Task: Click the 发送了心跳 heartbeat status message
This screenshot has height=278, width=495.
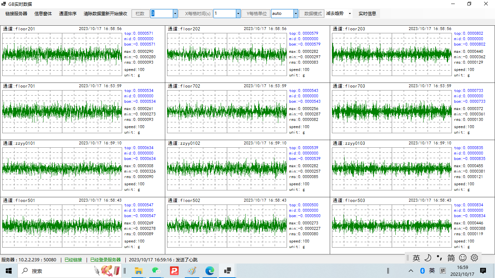Action: (x=187, y=260)
